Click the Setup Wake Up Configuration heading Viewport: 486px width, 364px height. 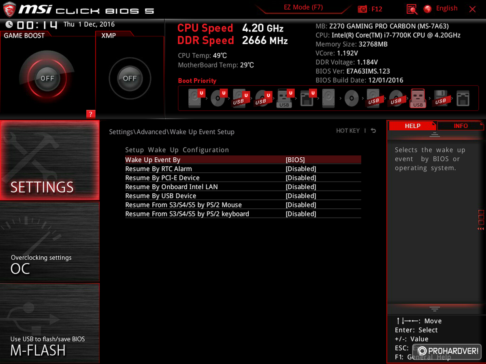coord(177,150)
